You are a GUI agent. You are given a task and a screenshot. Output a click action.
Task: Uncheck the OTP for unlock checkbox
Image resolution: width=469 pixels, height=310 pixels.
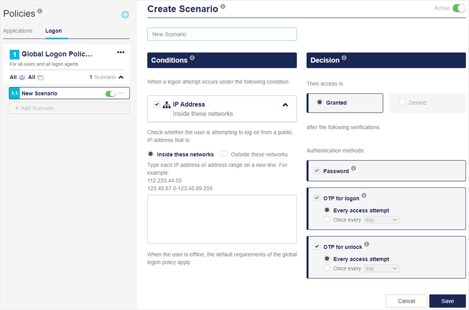coord(317,247)
